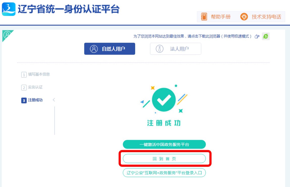The image size is (290, 187).
Task: Switch to the 自然人用户 tab
Action: coord(110,49)
